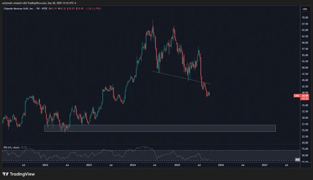
Task: Click the 2022 time axis label
Action: [45, 165]
